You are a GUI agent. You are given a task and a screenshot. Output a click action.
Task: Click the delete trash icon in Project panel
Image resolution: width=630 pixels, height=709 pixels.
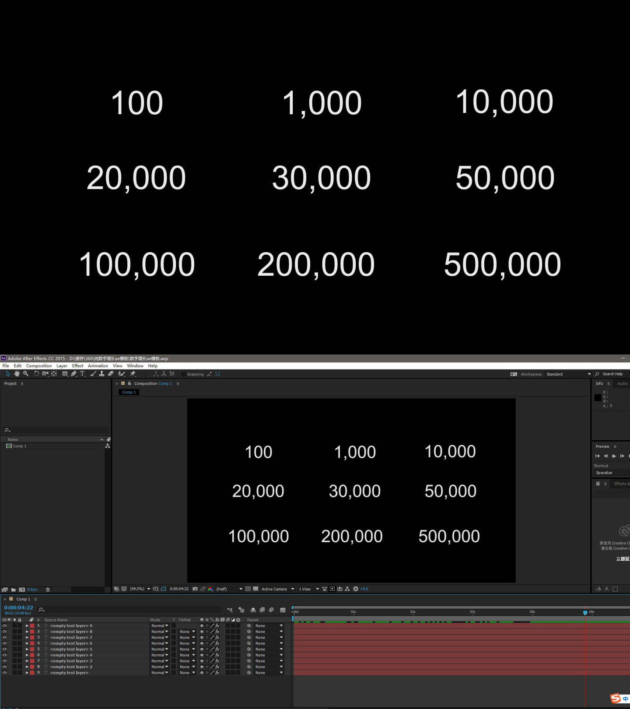(48, 590)
